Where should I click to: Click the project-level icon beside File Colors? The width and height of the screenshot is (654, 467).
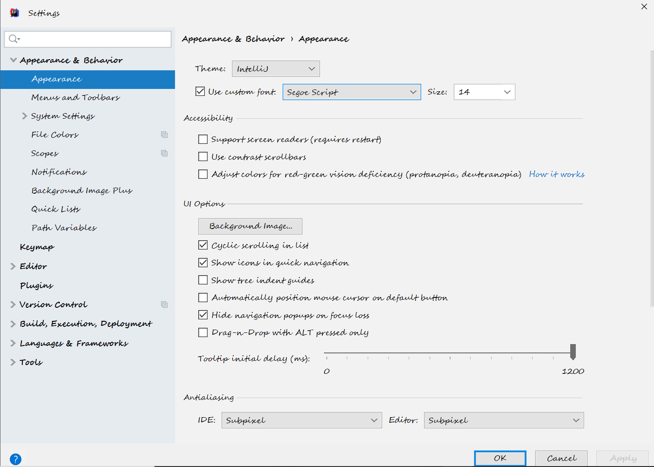(x=164, y=135)
